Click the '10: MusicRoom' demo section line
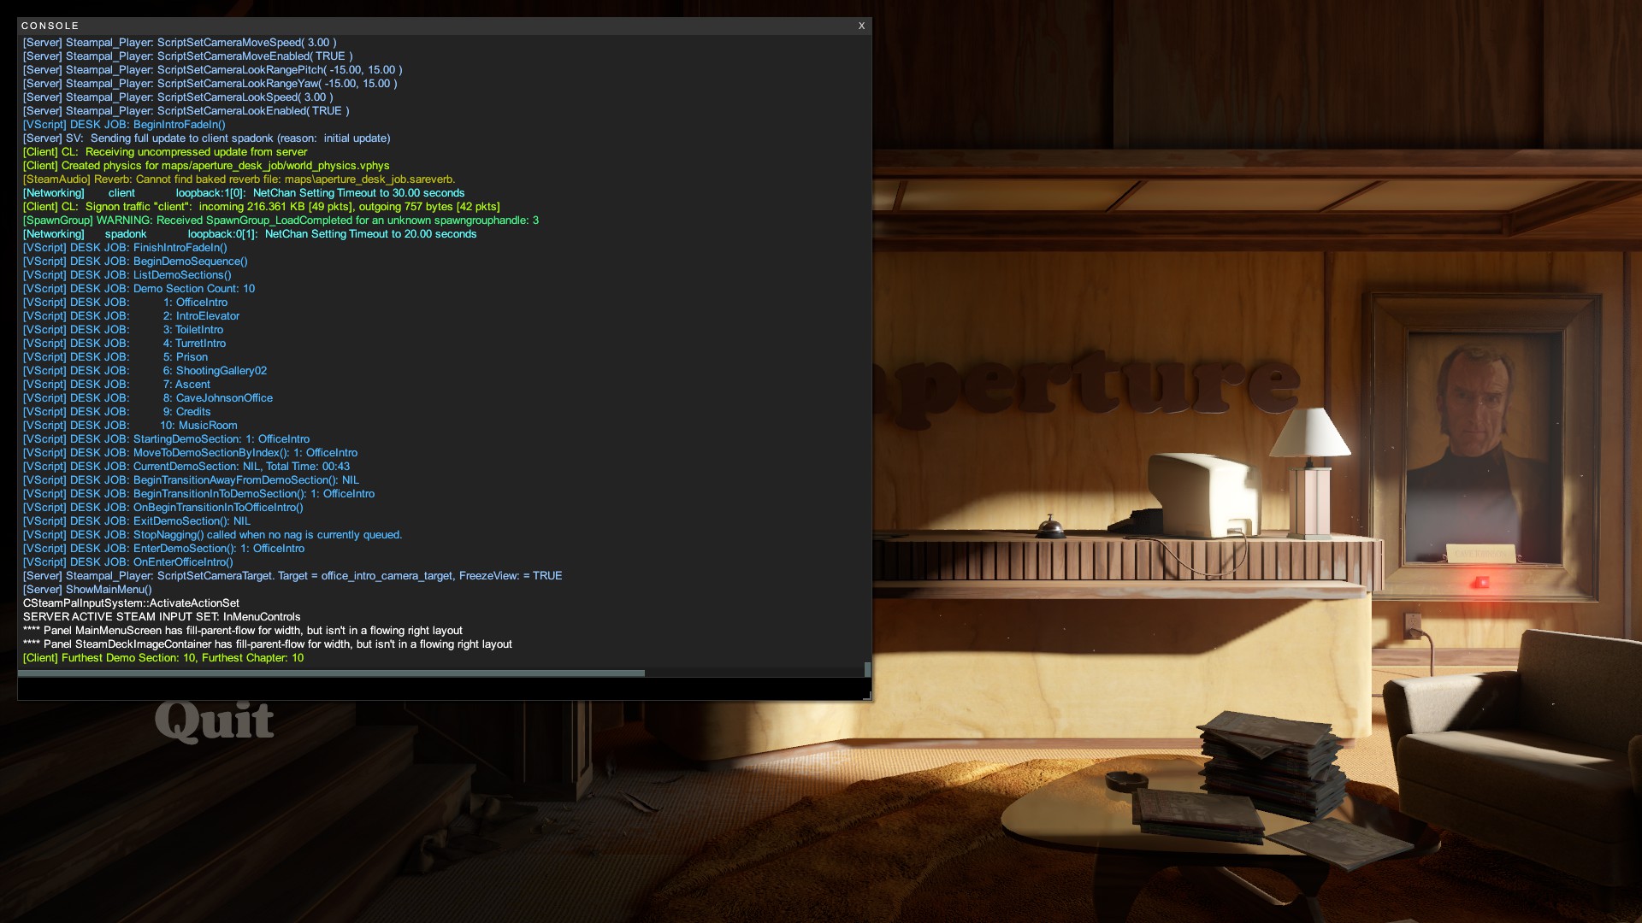The image size is (1642, 923). click(x=198, y=426)
